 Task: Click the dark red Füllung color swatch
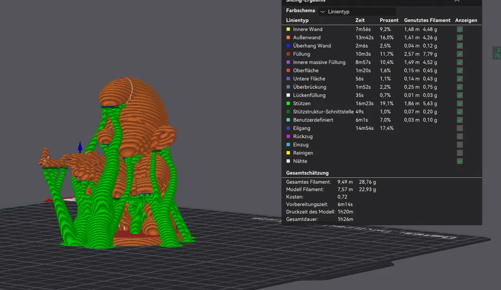click(x=288, y=54)
